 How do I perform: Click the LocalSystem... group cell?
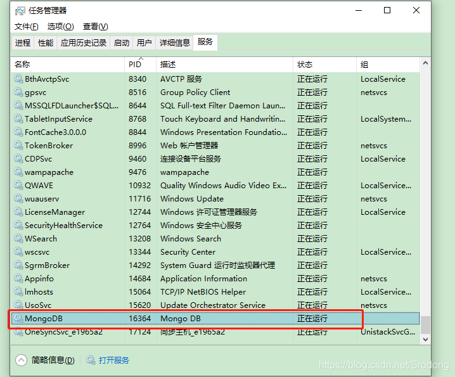pyautogui.click(x=386, y=119)
